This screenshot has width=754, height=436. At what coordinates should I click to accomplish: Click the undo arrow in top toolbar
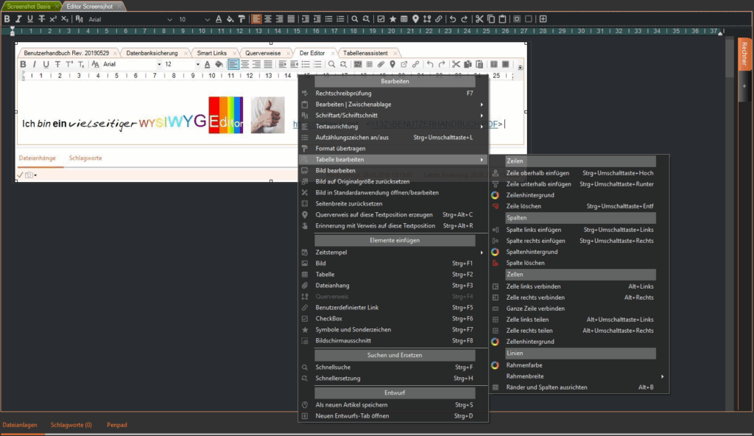(x=453, y=18)
